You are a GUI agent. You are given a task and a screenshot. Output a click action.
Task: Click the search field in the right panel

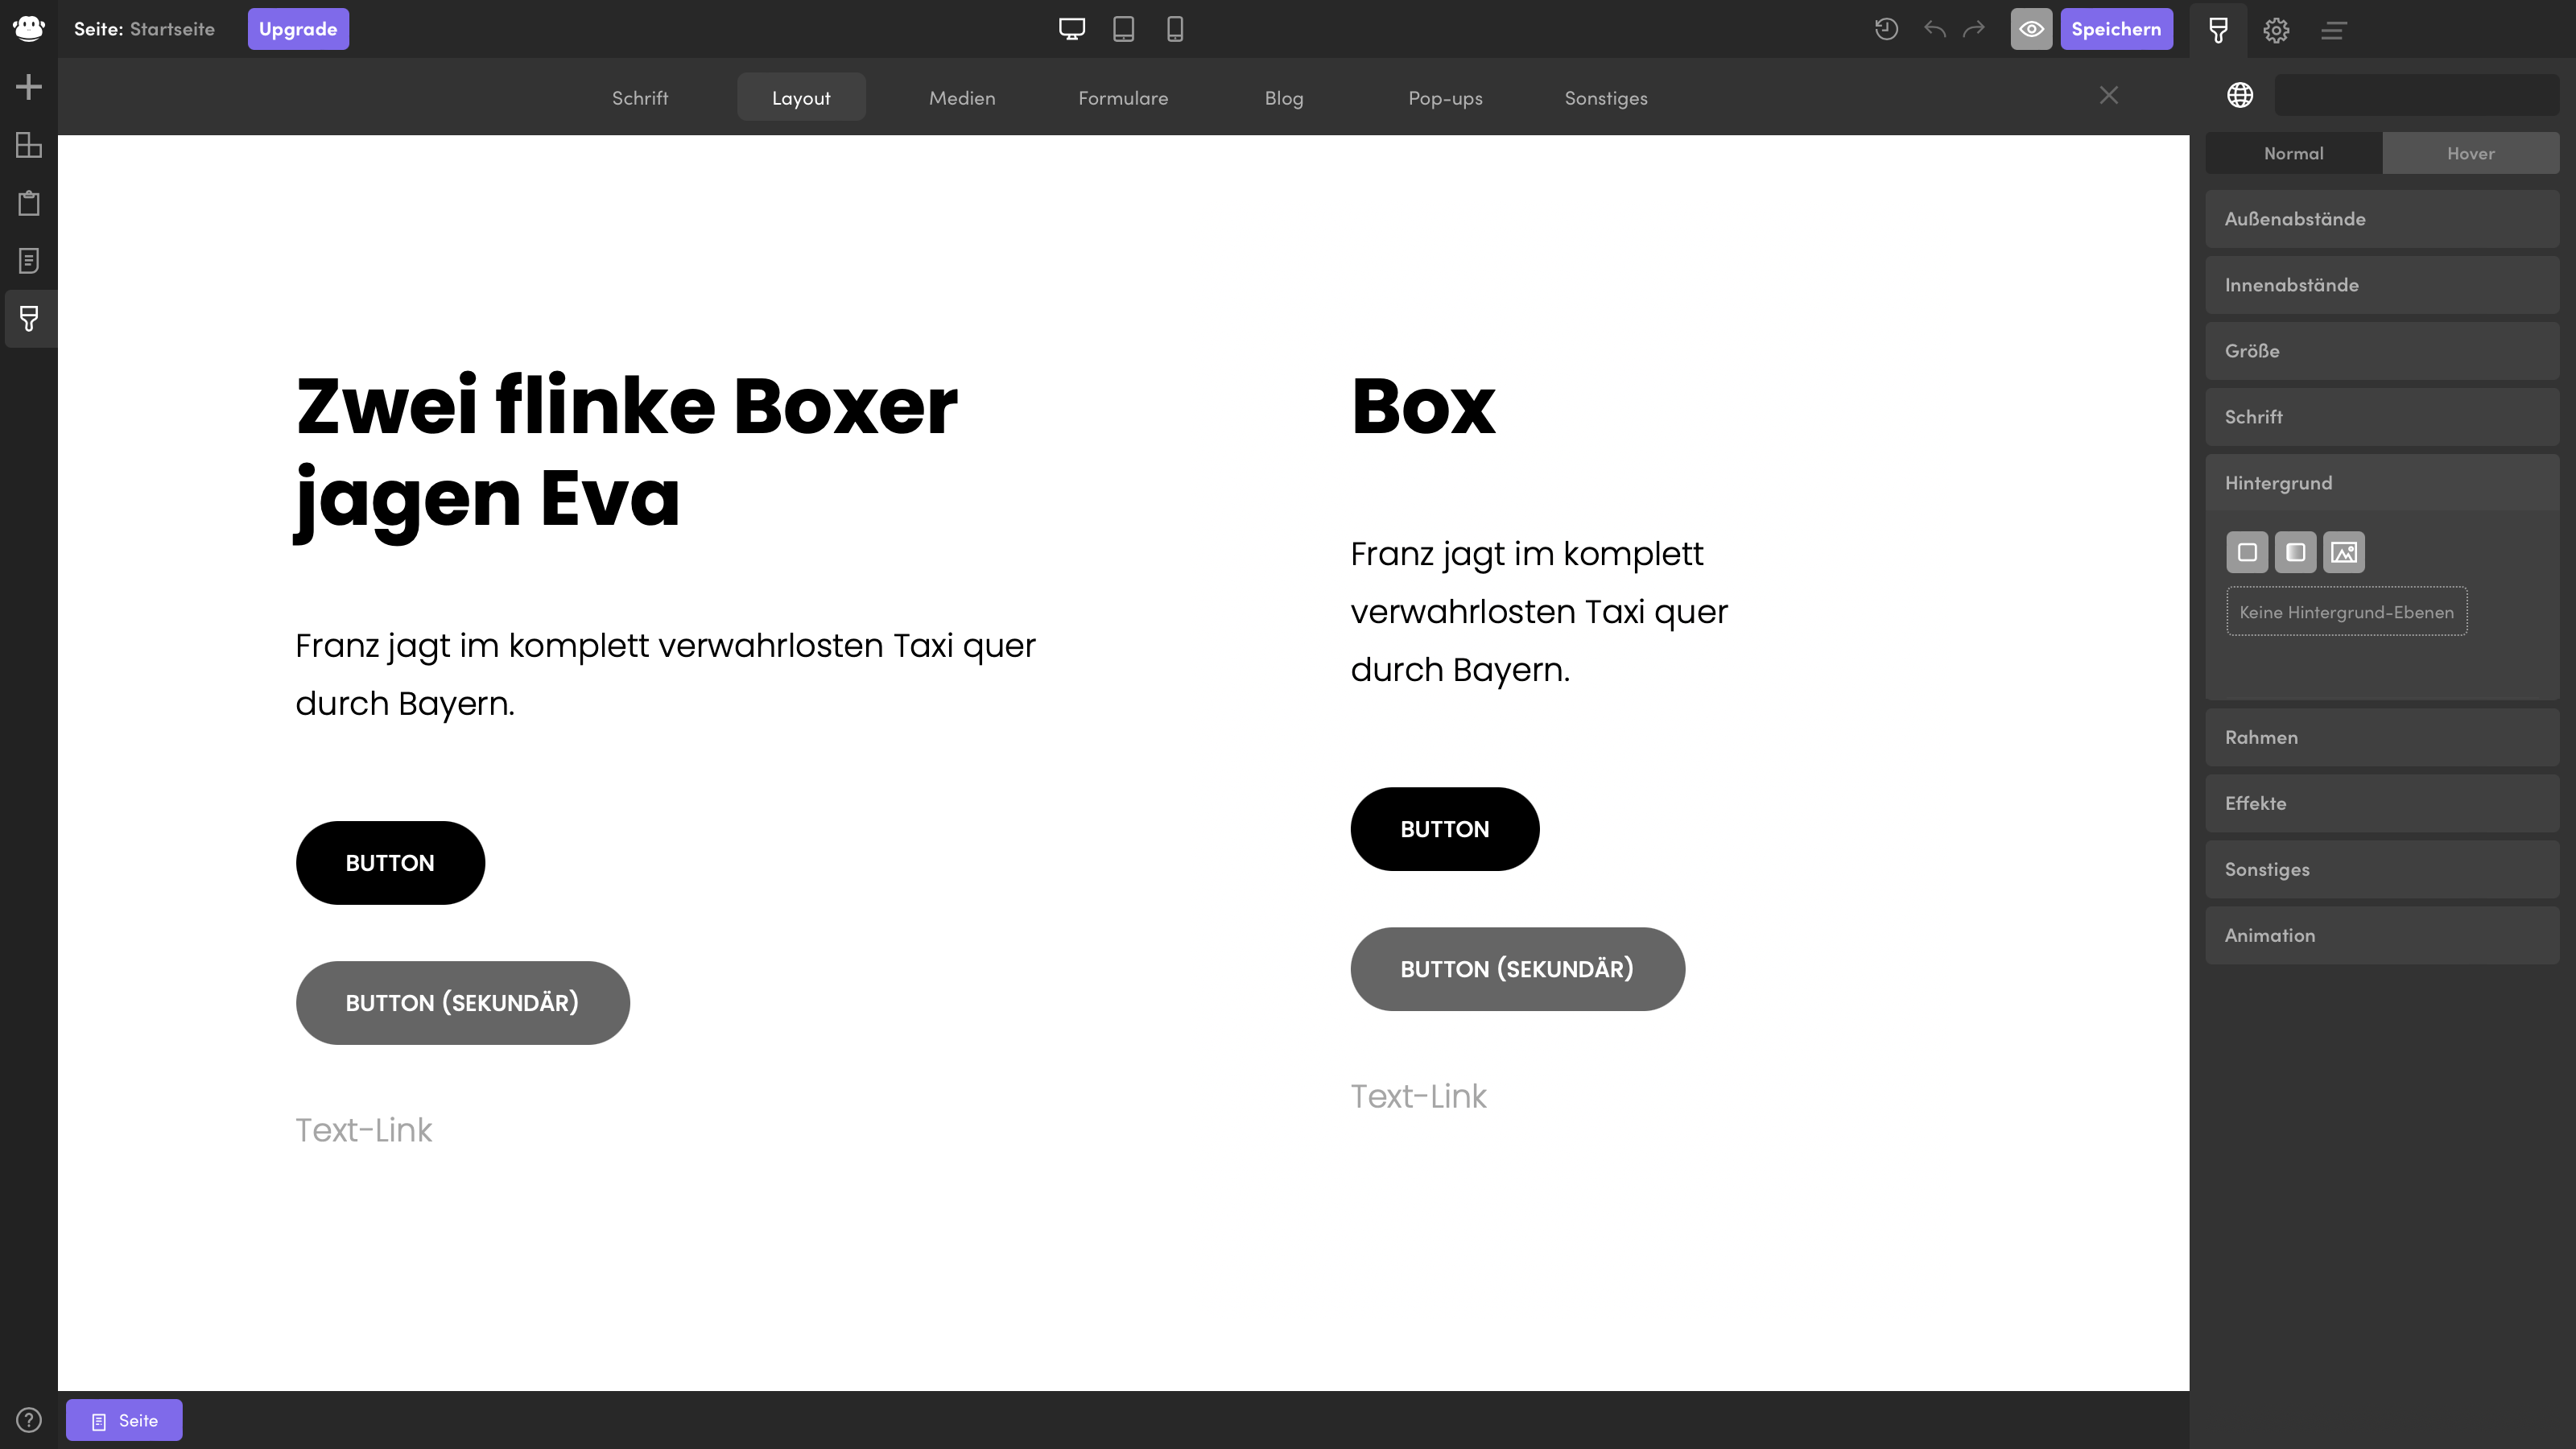(2417, 95)
